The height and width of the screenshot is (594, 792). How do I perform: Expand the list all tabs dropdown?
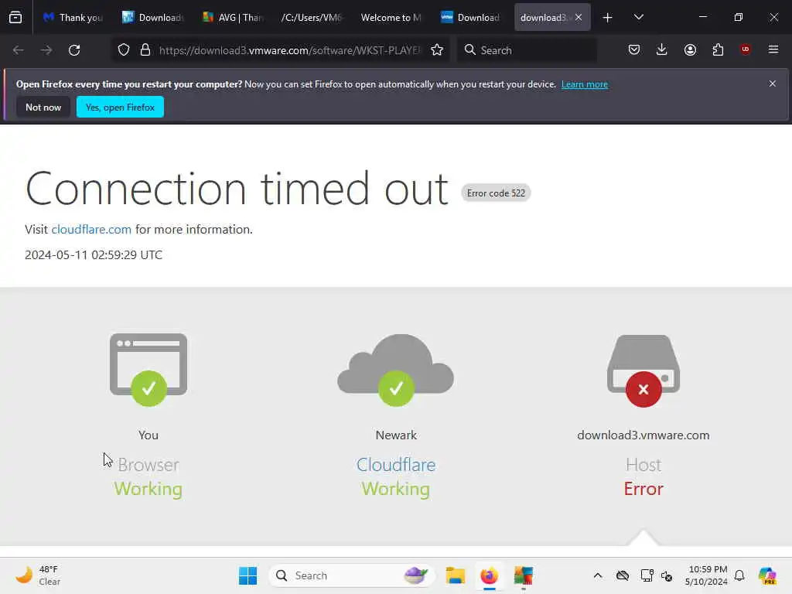(x=638, y=18)
